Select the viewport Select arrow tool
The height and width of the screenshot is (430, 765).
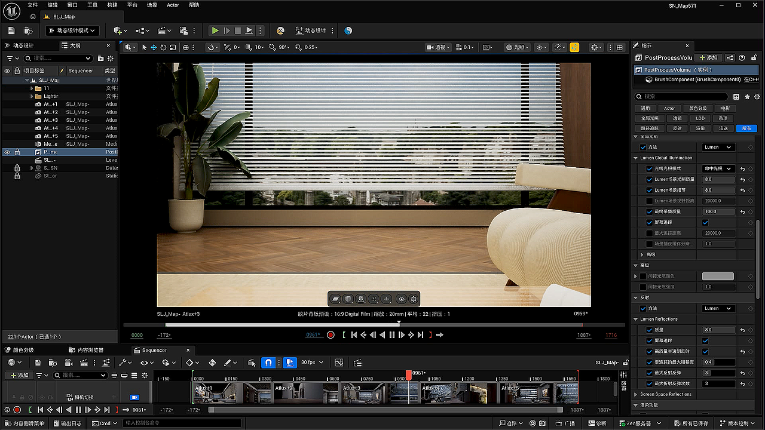144,47
